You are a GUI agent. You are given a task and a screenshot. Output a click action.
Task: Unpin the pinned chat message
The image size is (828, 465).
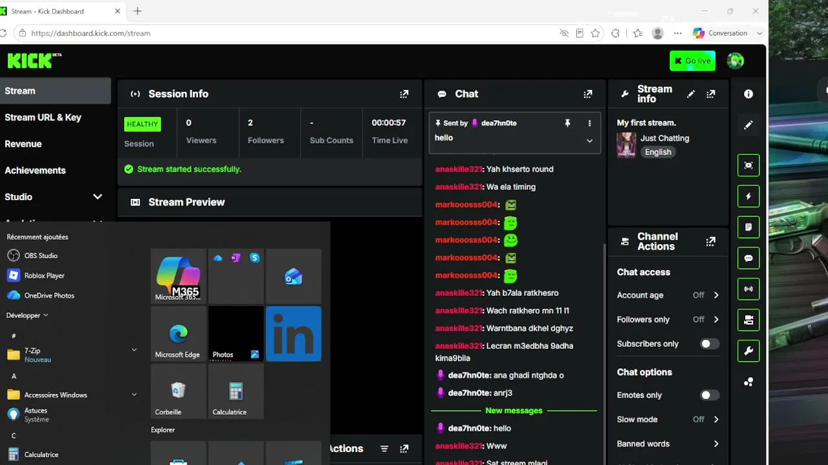pos(567,123)
